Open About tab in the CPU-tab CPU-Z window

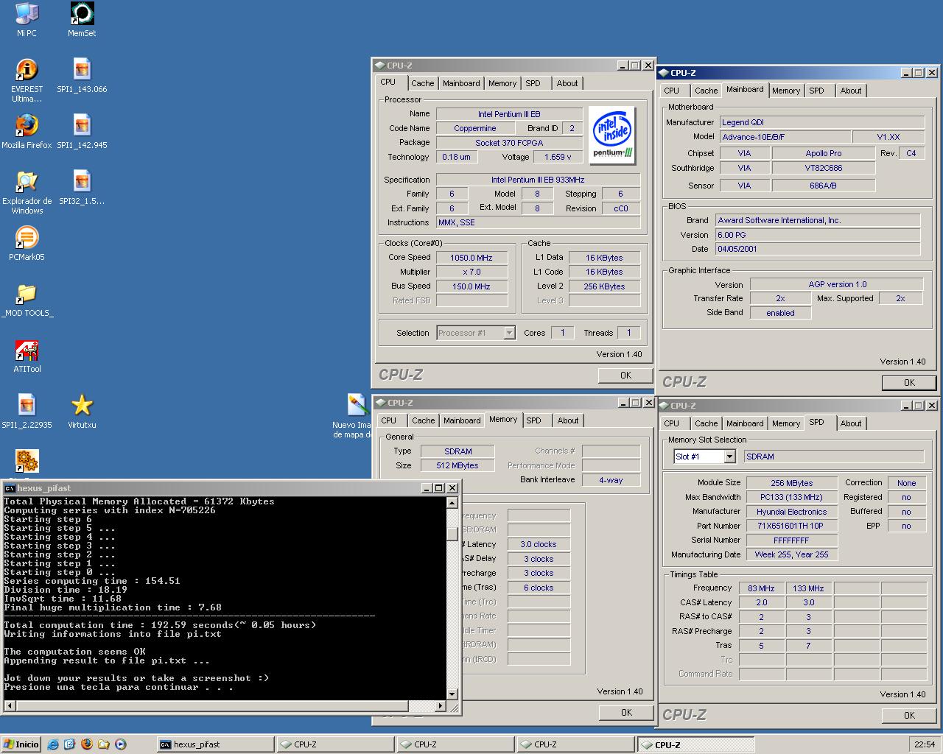[567, 83]
